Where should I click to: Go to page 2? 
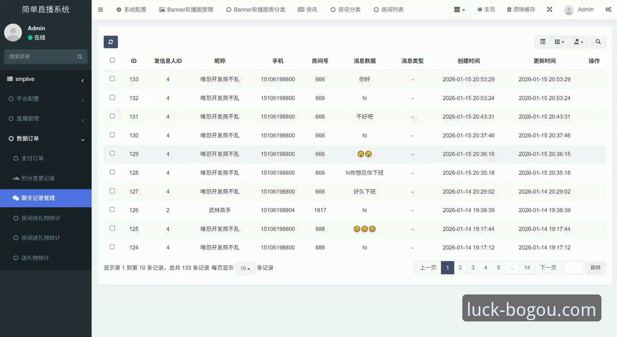(x=460, y=267)
